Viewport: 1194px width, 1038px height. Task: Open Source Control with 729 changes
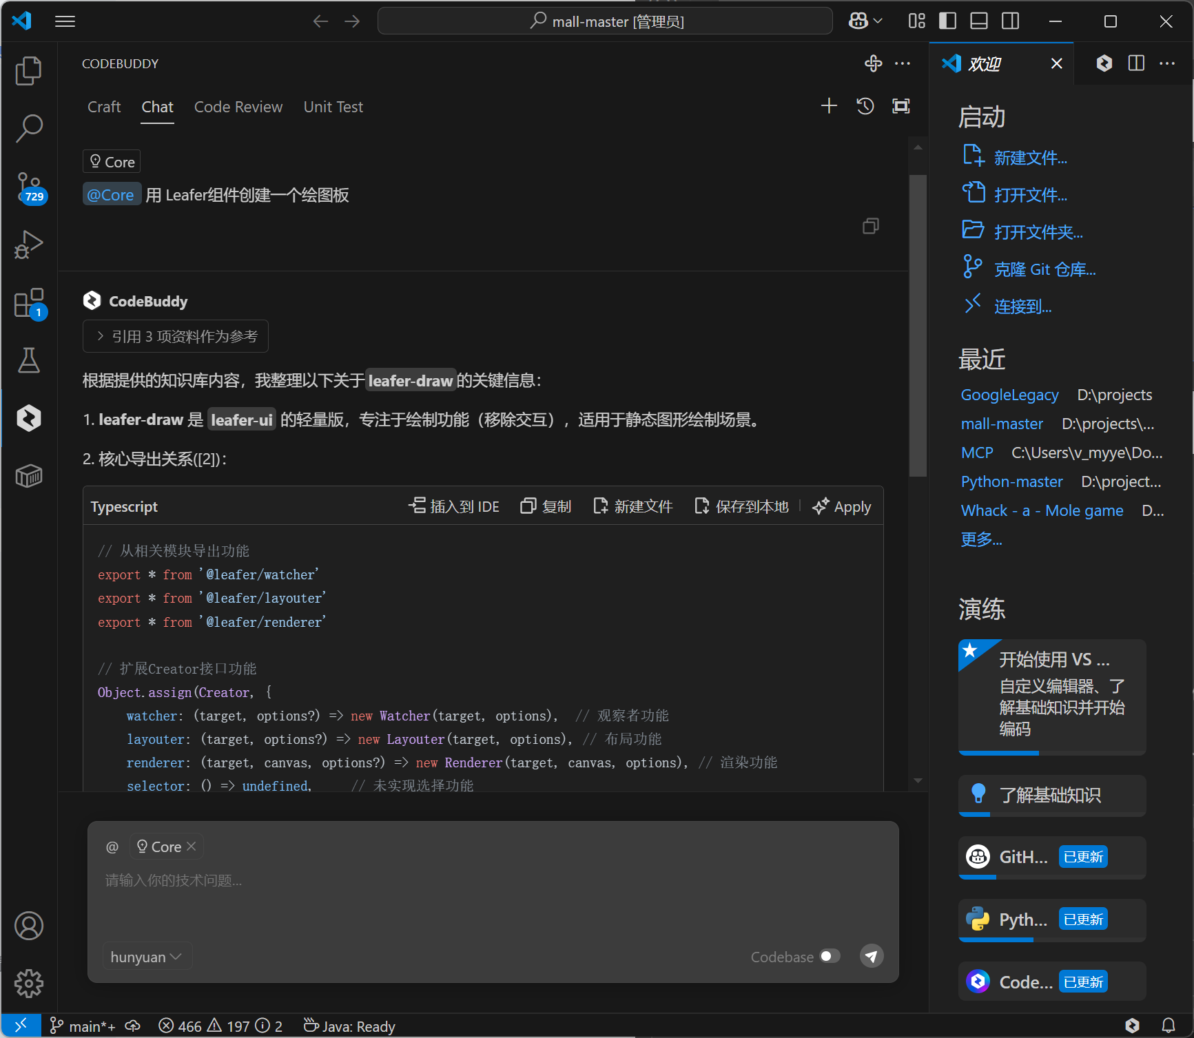click(x=28, y=187)
